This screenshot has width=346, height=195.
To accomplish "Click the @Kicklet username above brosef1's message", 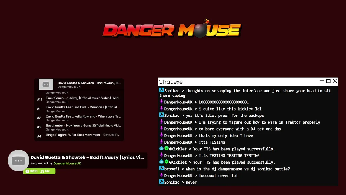I will 178,162.
